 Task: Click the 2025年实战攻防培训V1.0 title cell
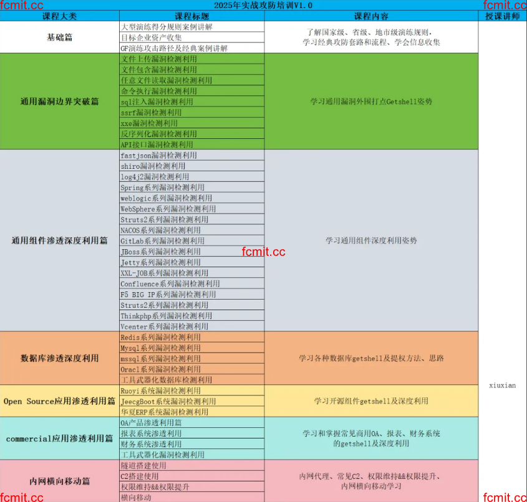coord(263,6)
